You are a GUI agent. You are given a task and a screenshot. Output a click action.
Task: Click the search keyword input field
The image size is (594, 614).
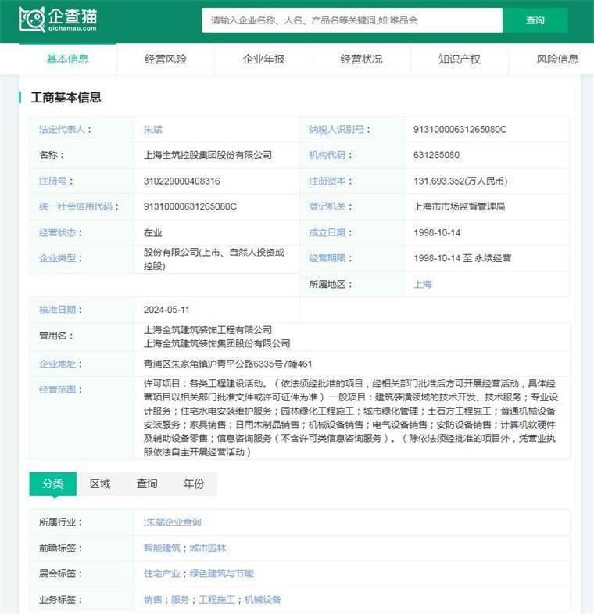click(x=352, y=20)
